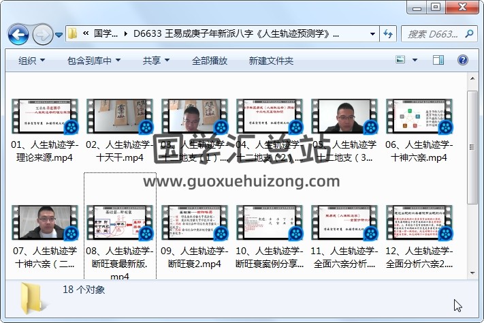Click the Forward navigation arrow button
Viewport: 484px width, 323px height.
(x=42, y=33)
